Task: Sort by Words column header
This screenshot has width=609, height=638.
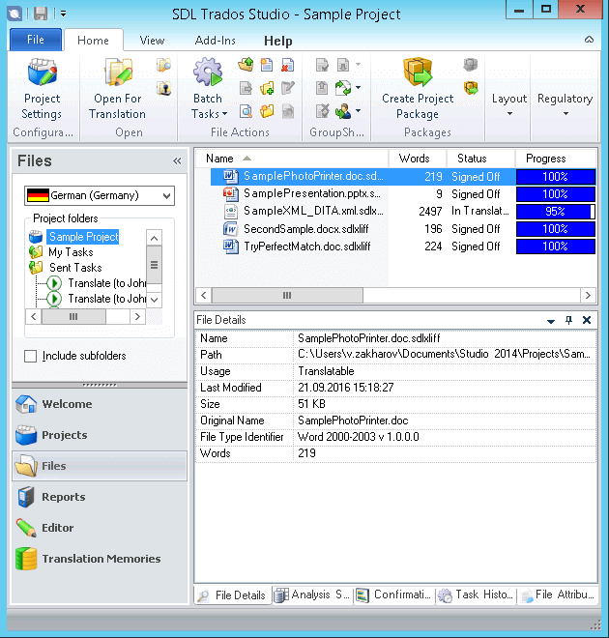Action: point(418,159)
